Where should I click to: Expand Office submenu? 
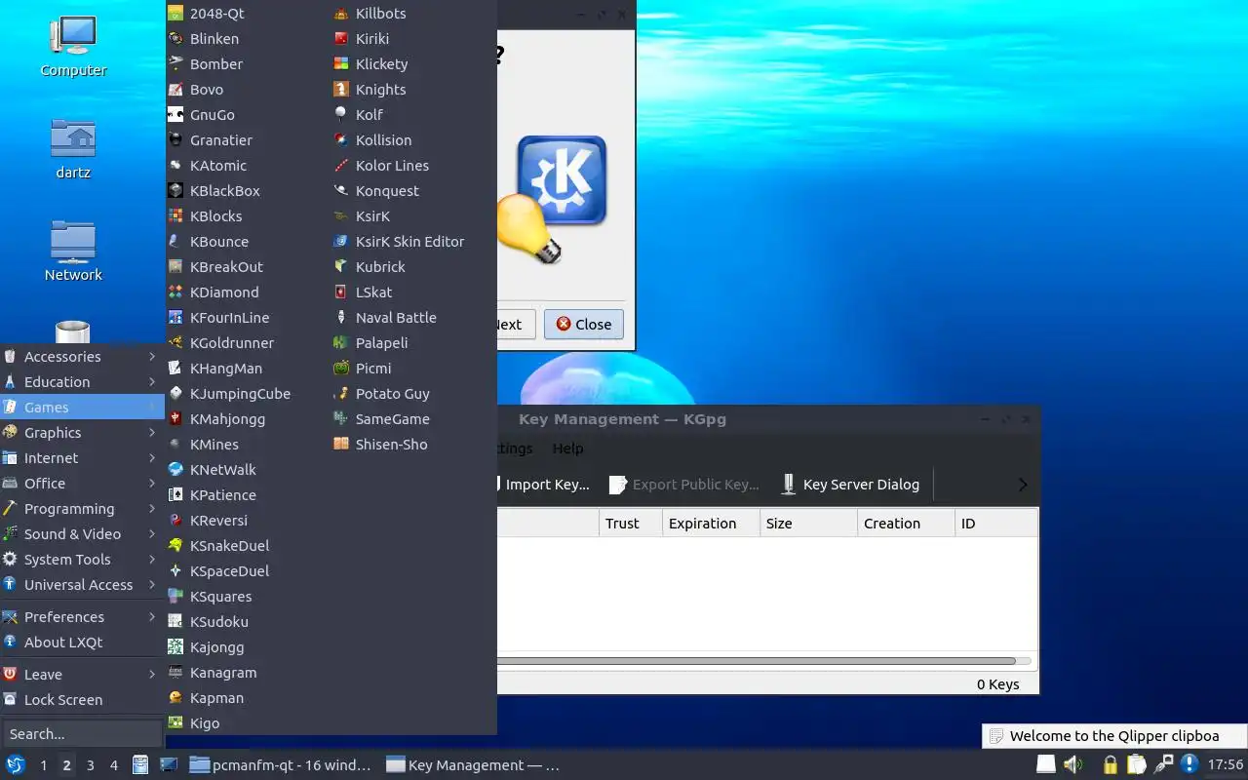[82, 484]
